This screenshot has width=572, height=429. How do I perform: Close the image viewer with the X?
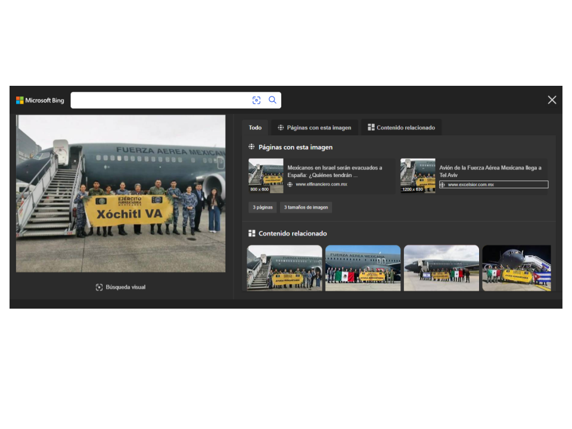(x=552, y=100)
